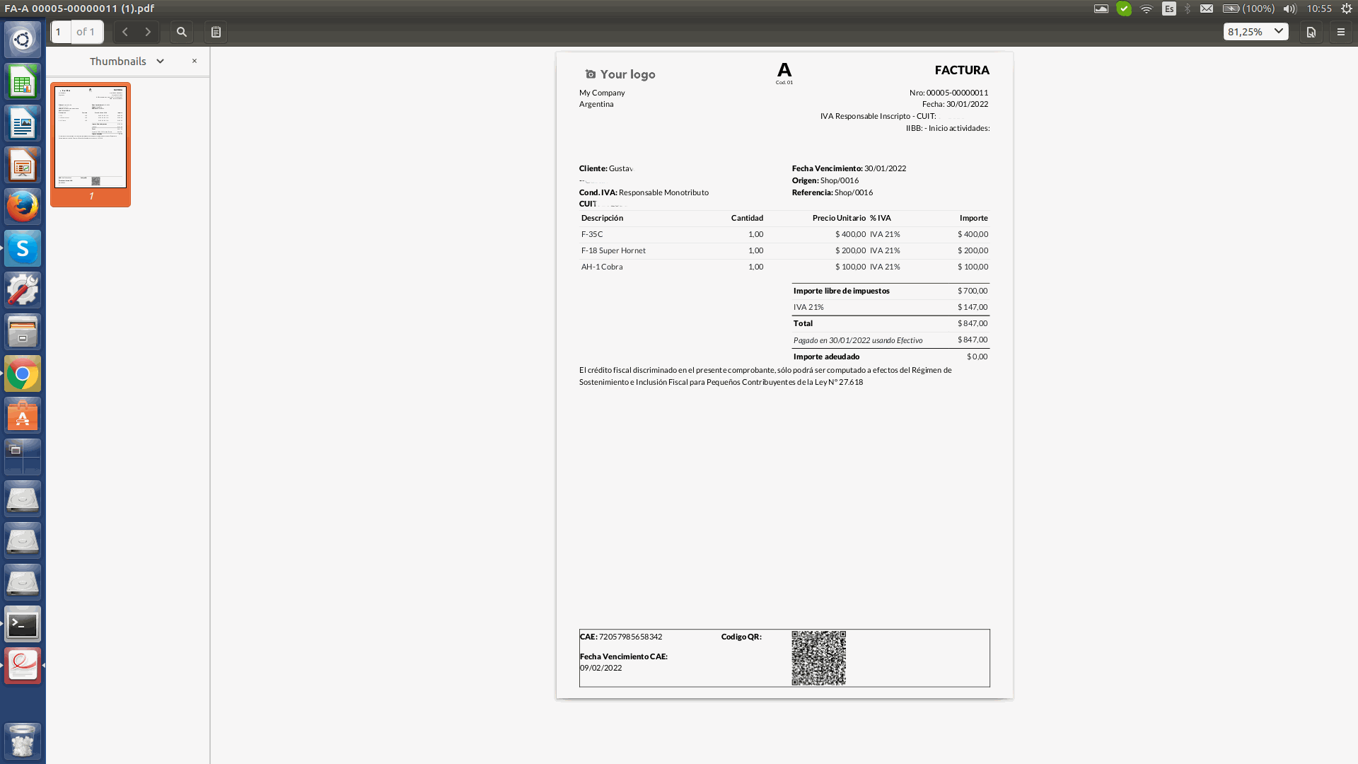Toggle the sidebar pane button
Screen dimensions: 1358x764
216,32
